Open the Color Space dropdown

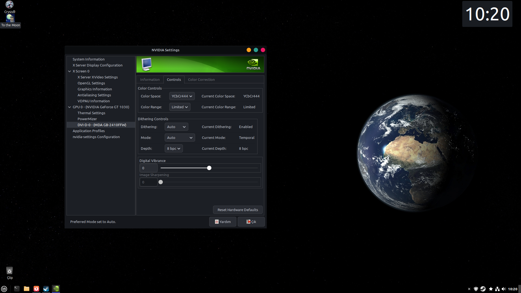click(182, 96)
